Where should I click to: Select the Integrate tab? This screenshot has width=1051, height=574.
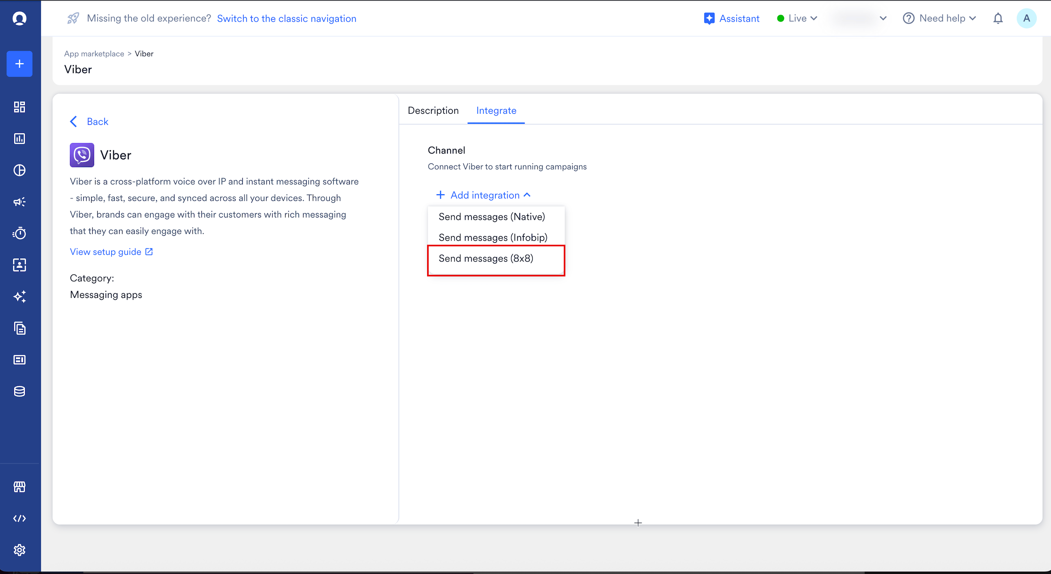(496, 111)
